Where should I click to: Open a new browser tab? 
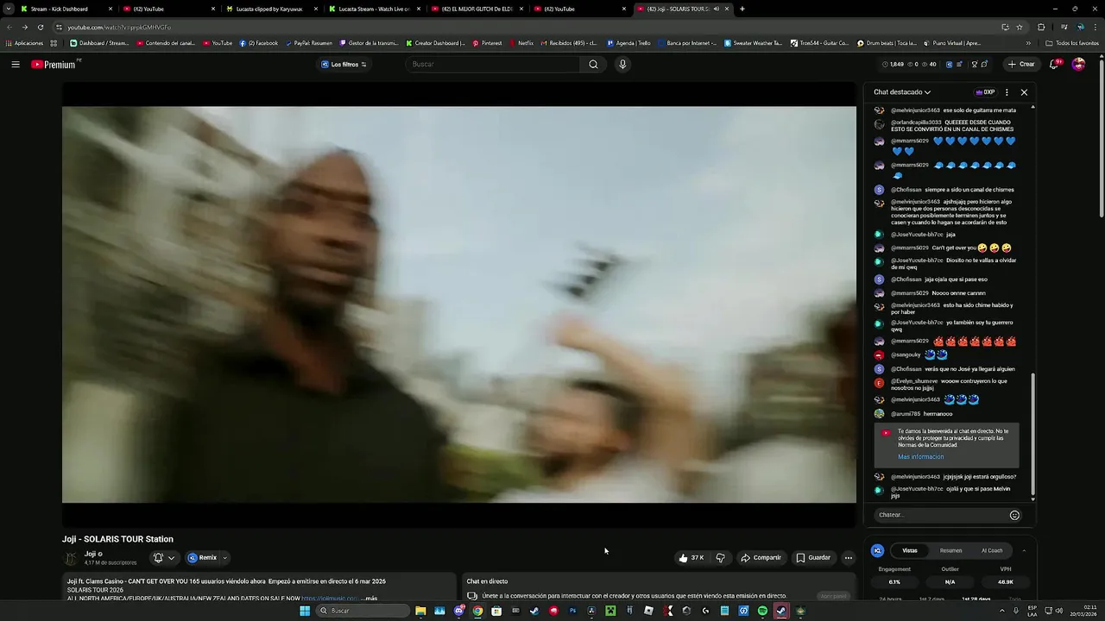coord(742,9)
